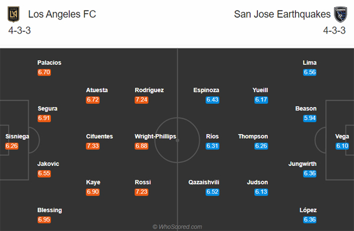The width and height of the screenshot is (354, 231).
Task: Open the San Jose Earthquakes team name
Action: (x=282, y=14)
